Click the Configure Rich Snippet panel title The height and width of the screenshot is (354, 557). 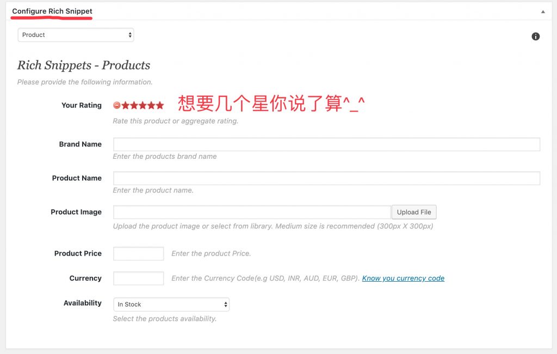pyautogui.click(x=52, y=11)
